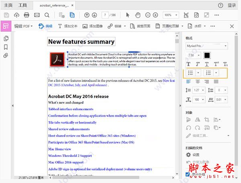Insert a numbered list
The height and width of the screenshot is (183, 241).
click(x=208, y=73)
